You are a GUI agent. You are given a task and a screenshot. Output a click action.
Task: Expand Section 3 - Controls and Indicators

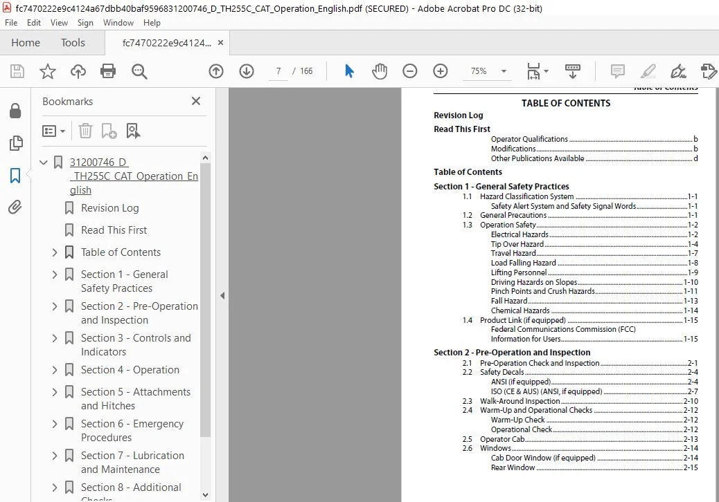pos(55,338)
